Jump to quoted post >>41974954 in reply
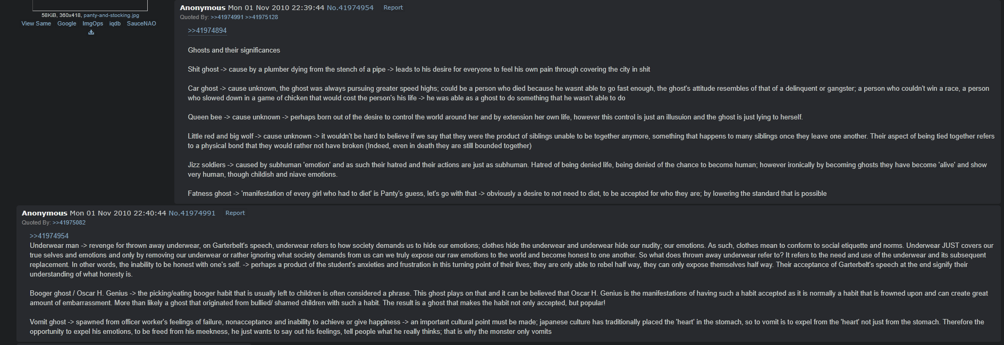 49,236
